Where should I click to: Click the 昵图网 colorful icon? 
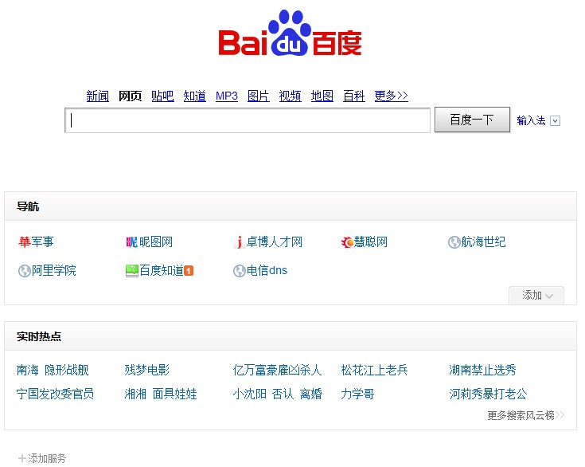(x=131, y=242)
